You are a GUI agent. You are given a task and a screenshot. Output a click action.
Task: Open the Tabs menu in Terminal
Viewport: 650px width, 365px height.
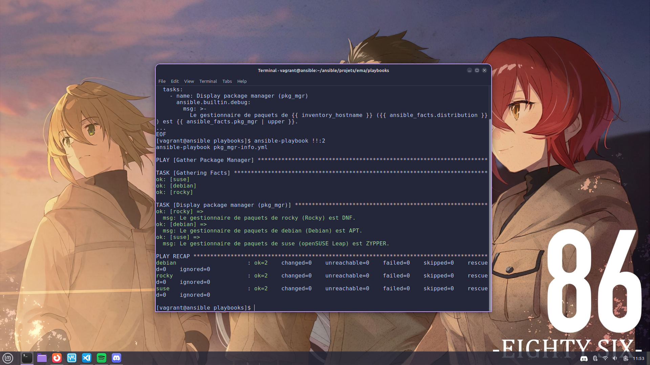[227, 81]
